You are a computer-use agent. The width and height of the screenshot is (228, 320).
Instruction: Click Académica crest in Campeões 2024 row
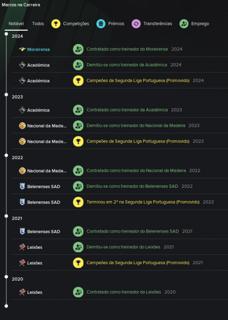point(22,81)
